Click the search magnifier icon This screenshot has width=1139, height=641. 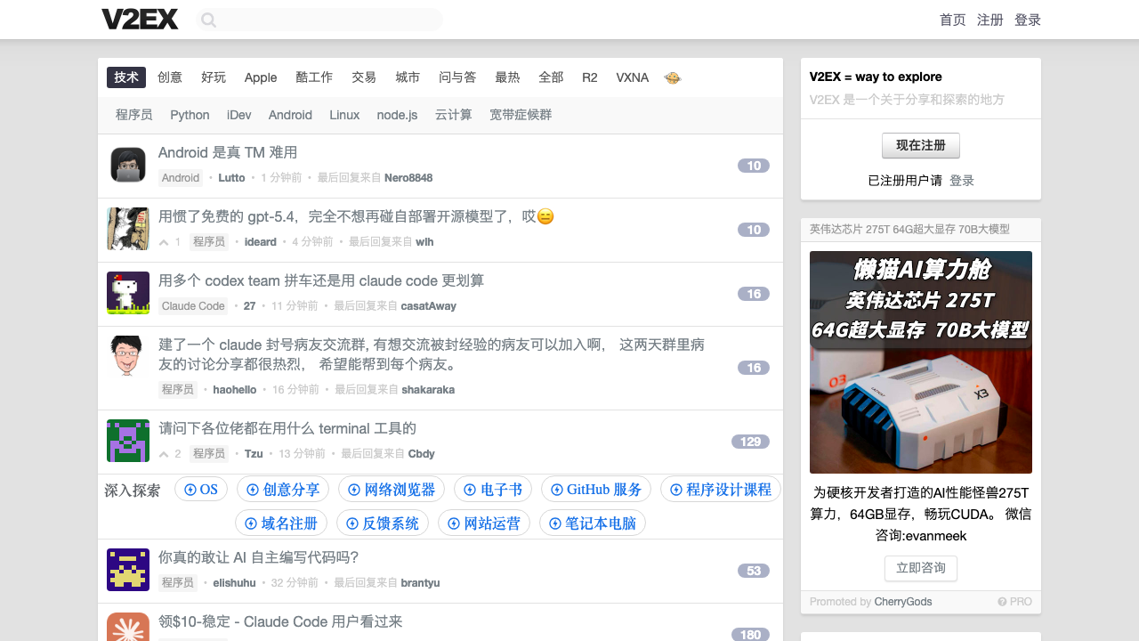coord(208,20)
